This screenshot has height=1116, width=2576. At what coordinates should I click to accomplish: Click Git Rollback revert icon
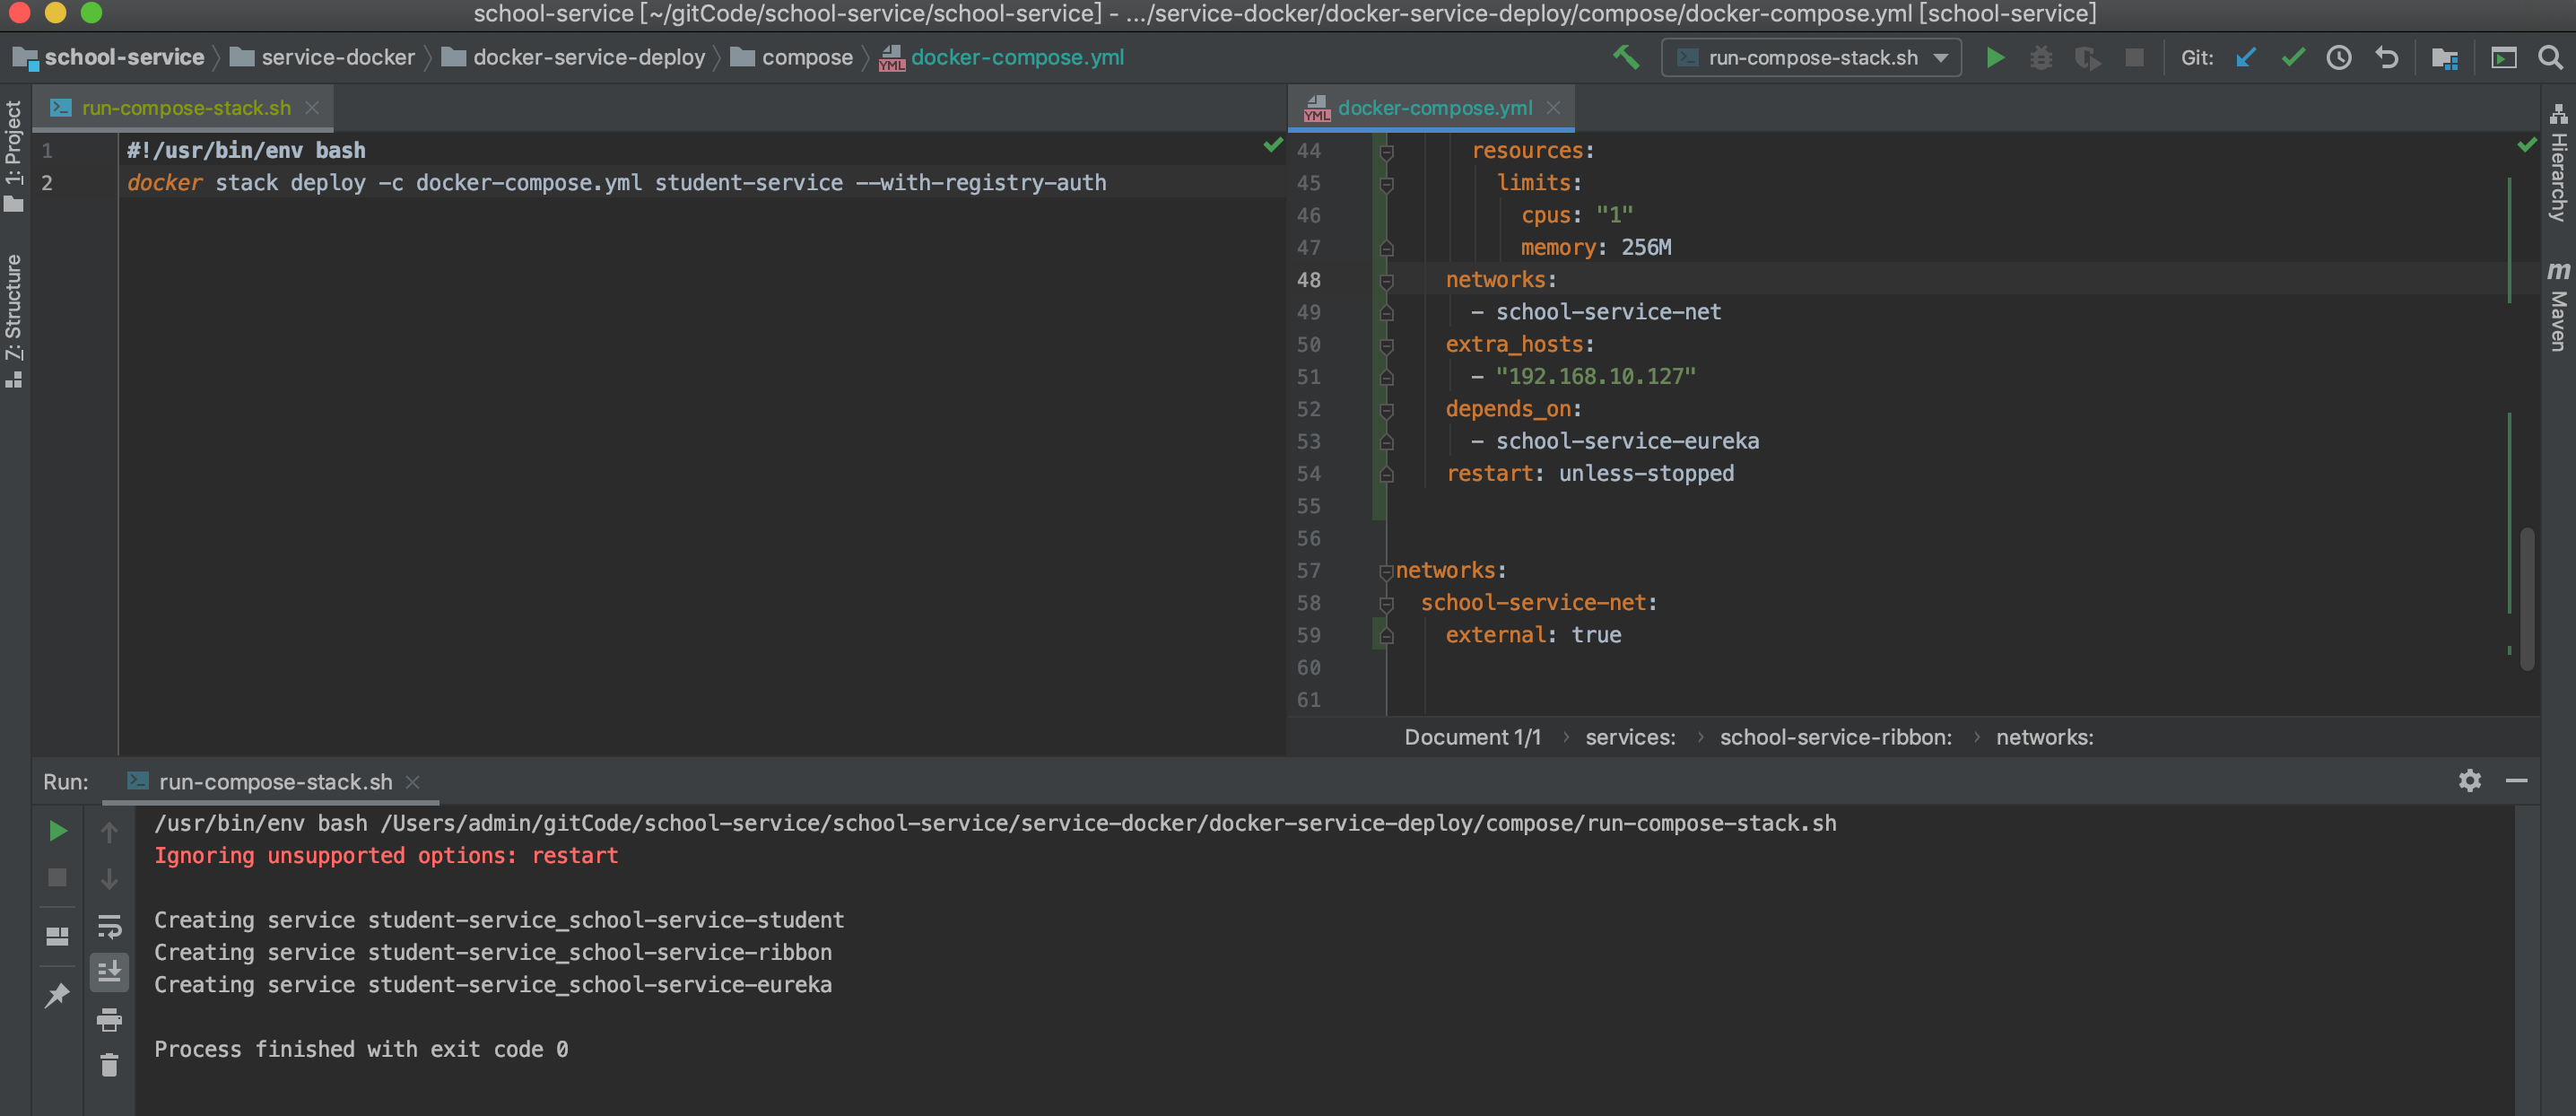tap(2386, 58)
